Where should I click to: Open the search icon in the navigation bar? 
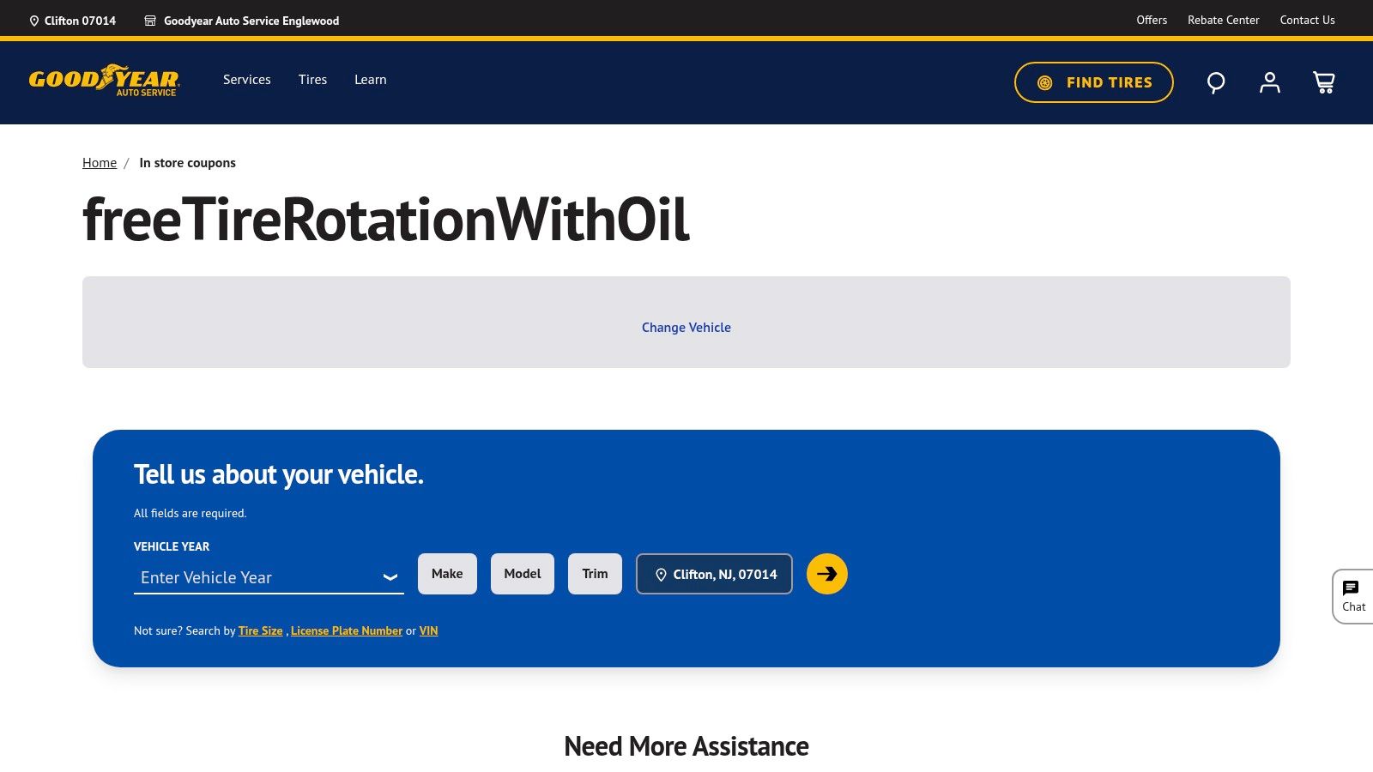1215,82
